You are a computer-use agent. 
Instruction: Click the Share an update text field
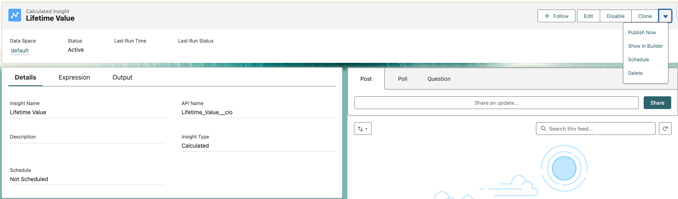pos(496,103)
